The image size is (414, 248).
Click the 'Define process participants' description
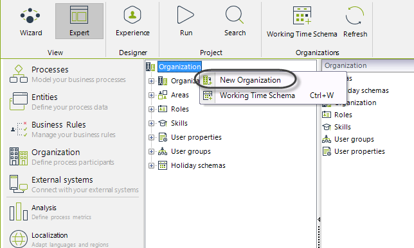point(73,162)
